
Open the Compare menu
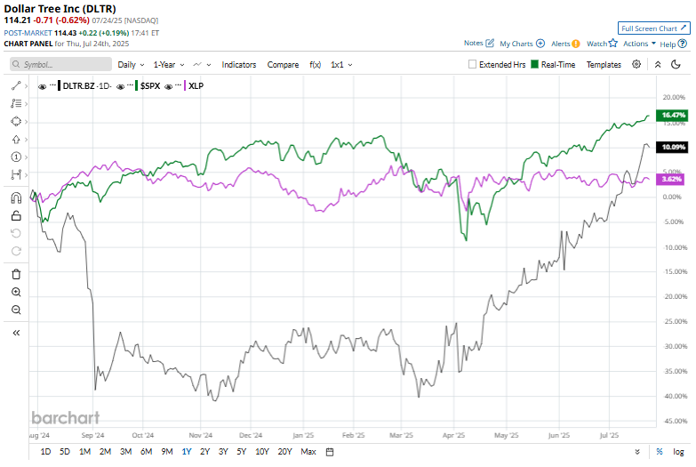point(283,65)
